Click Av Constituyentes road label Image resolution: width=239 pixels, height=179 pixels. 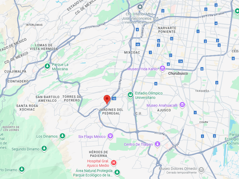[95, 26]
